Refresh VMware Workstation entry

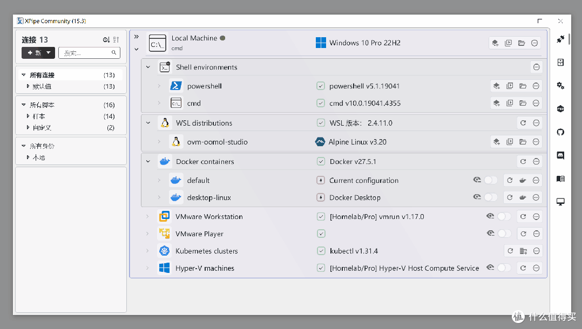[x=523, y=217]
